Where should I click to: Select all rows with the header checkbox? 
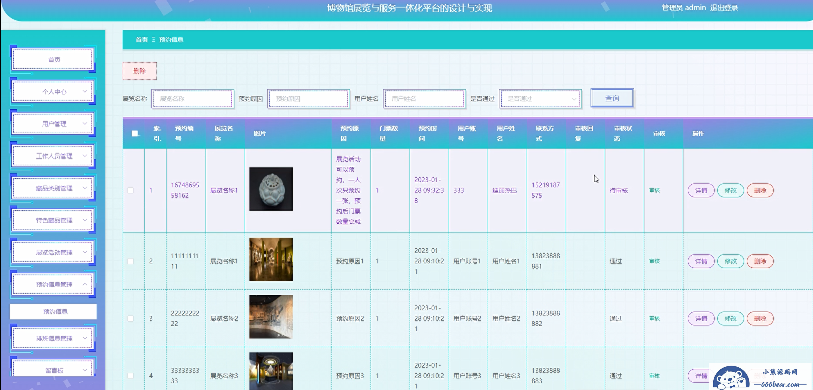click(x=135, y=133)
